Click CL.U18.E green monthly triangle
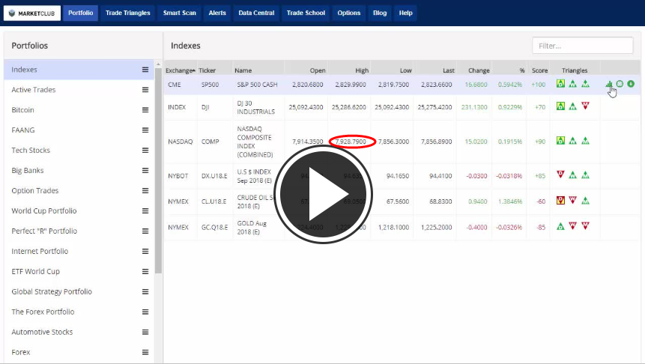The image size is (645, 364). click(x=585, y=200)
